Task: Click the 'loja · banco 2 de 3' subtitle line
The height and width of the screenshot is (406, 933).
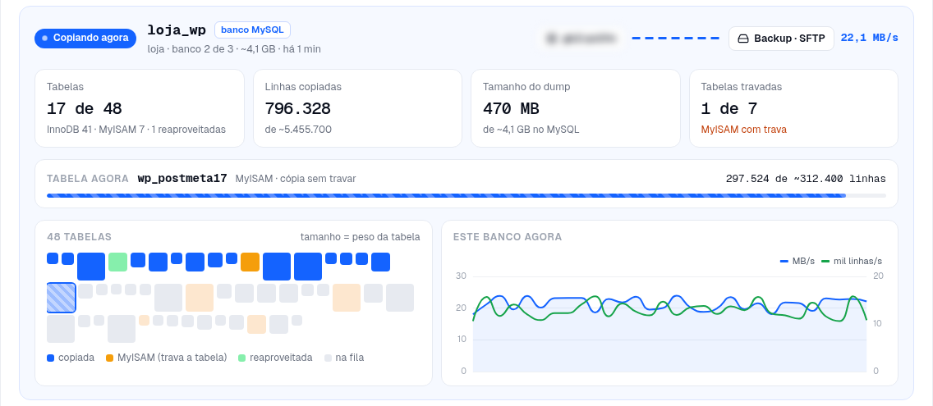Action: (x=234, y=48)
